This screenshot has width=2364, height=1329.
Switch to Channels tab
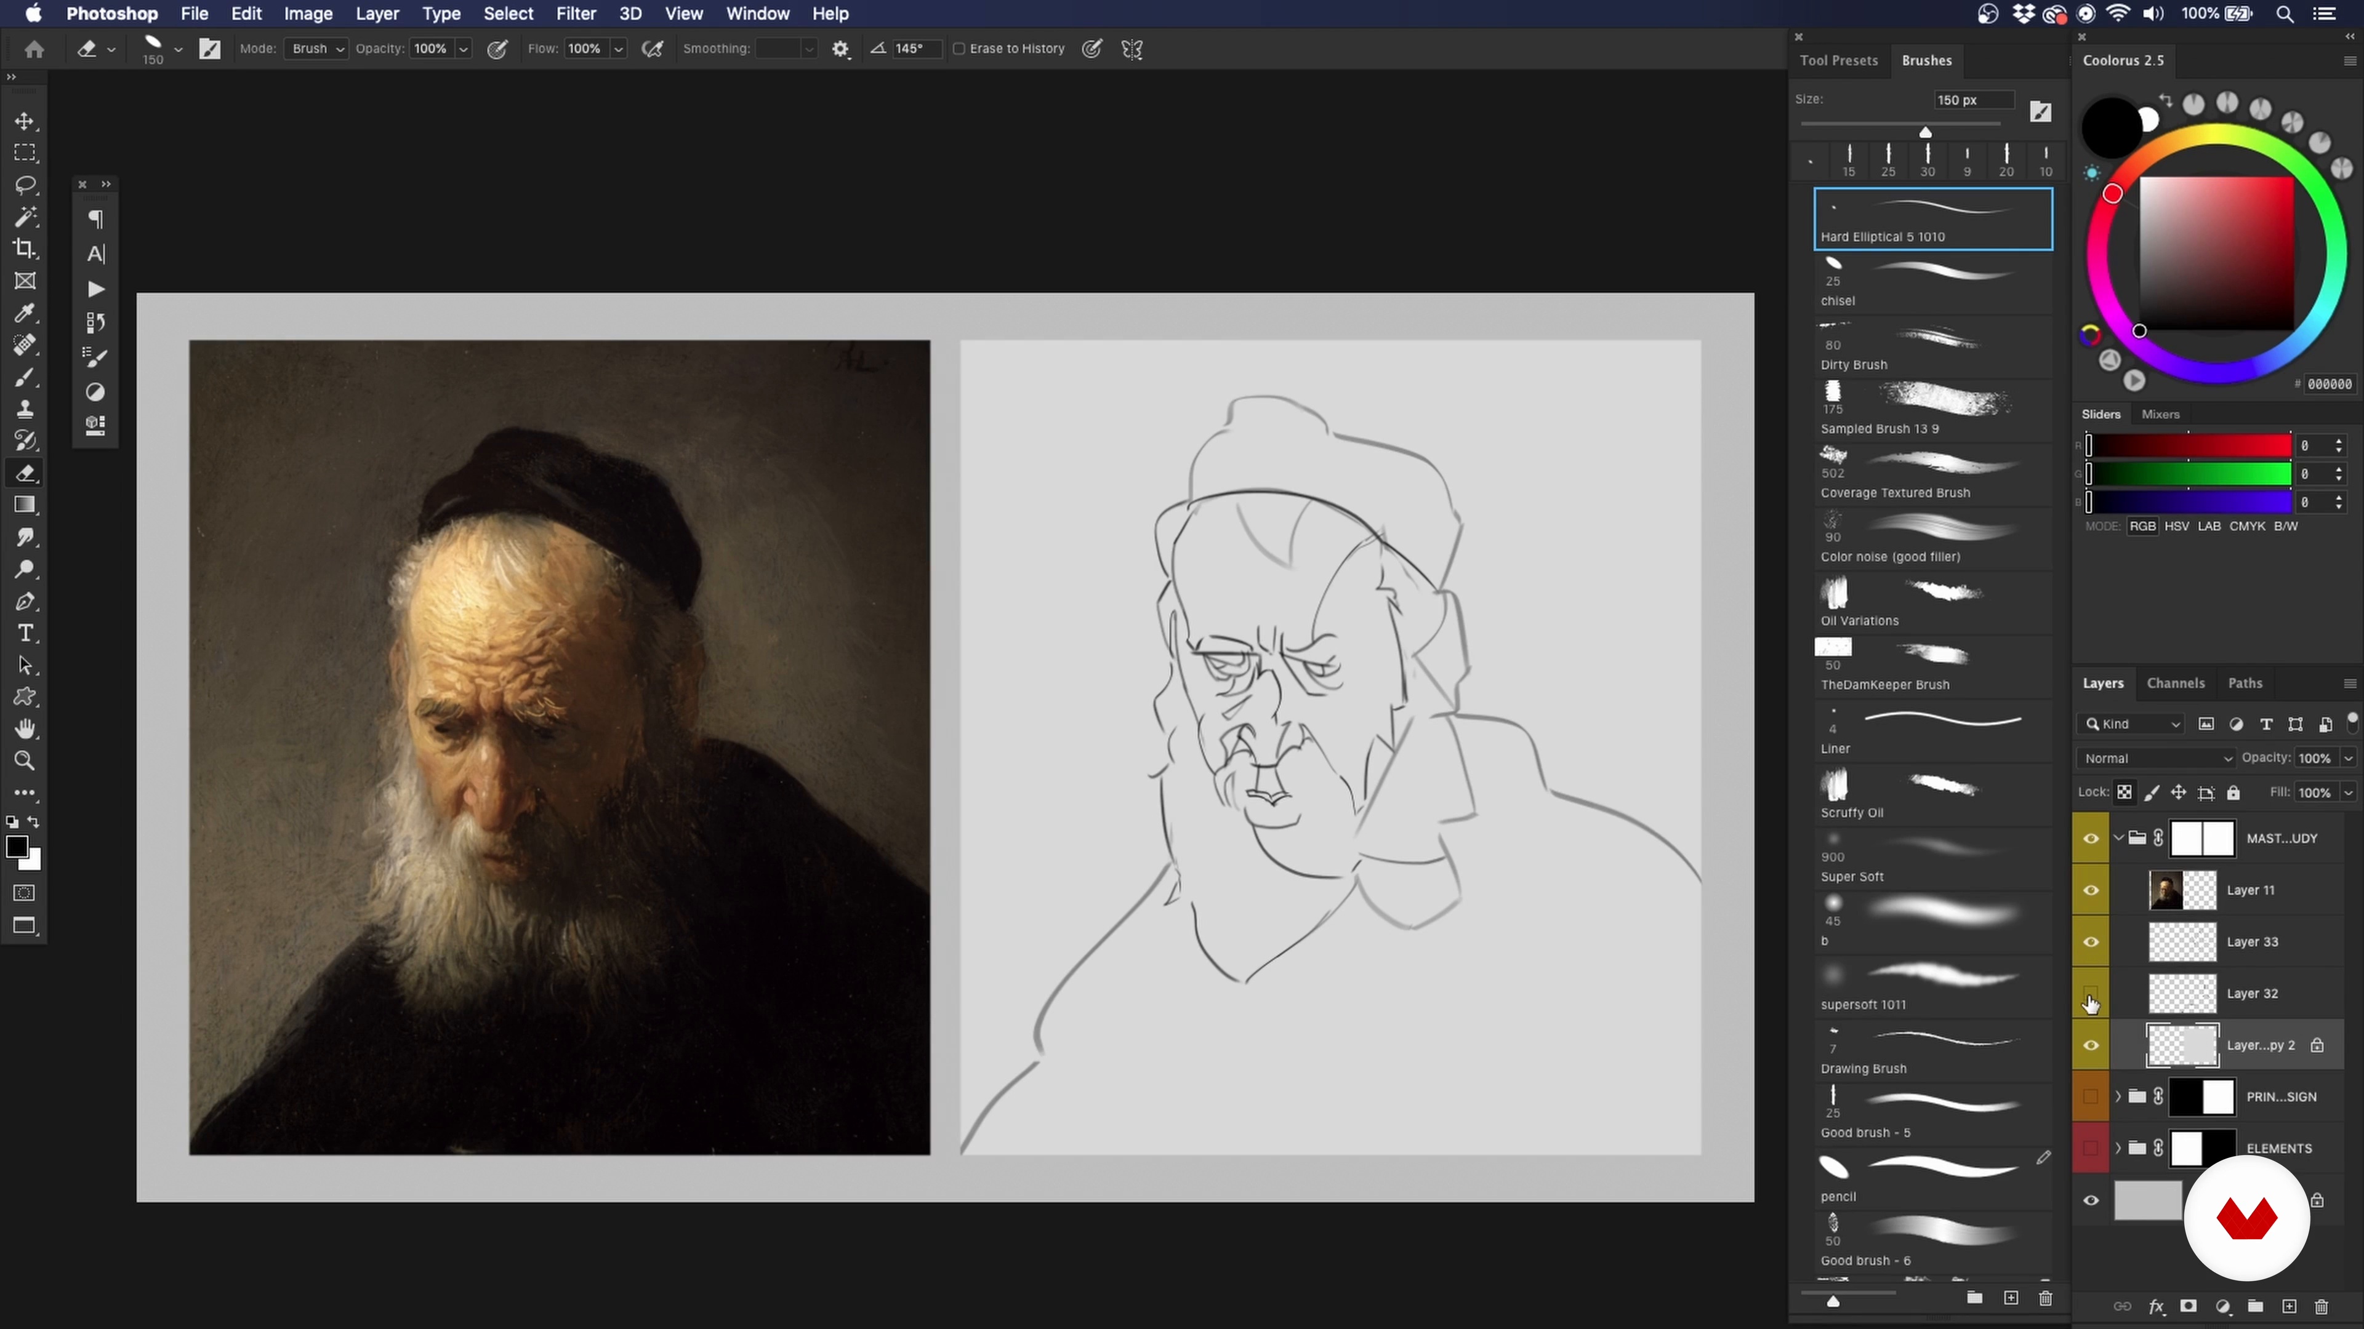tap(2175, 684)
